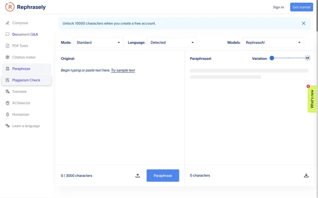Click the Sign in link

(278, 7)
